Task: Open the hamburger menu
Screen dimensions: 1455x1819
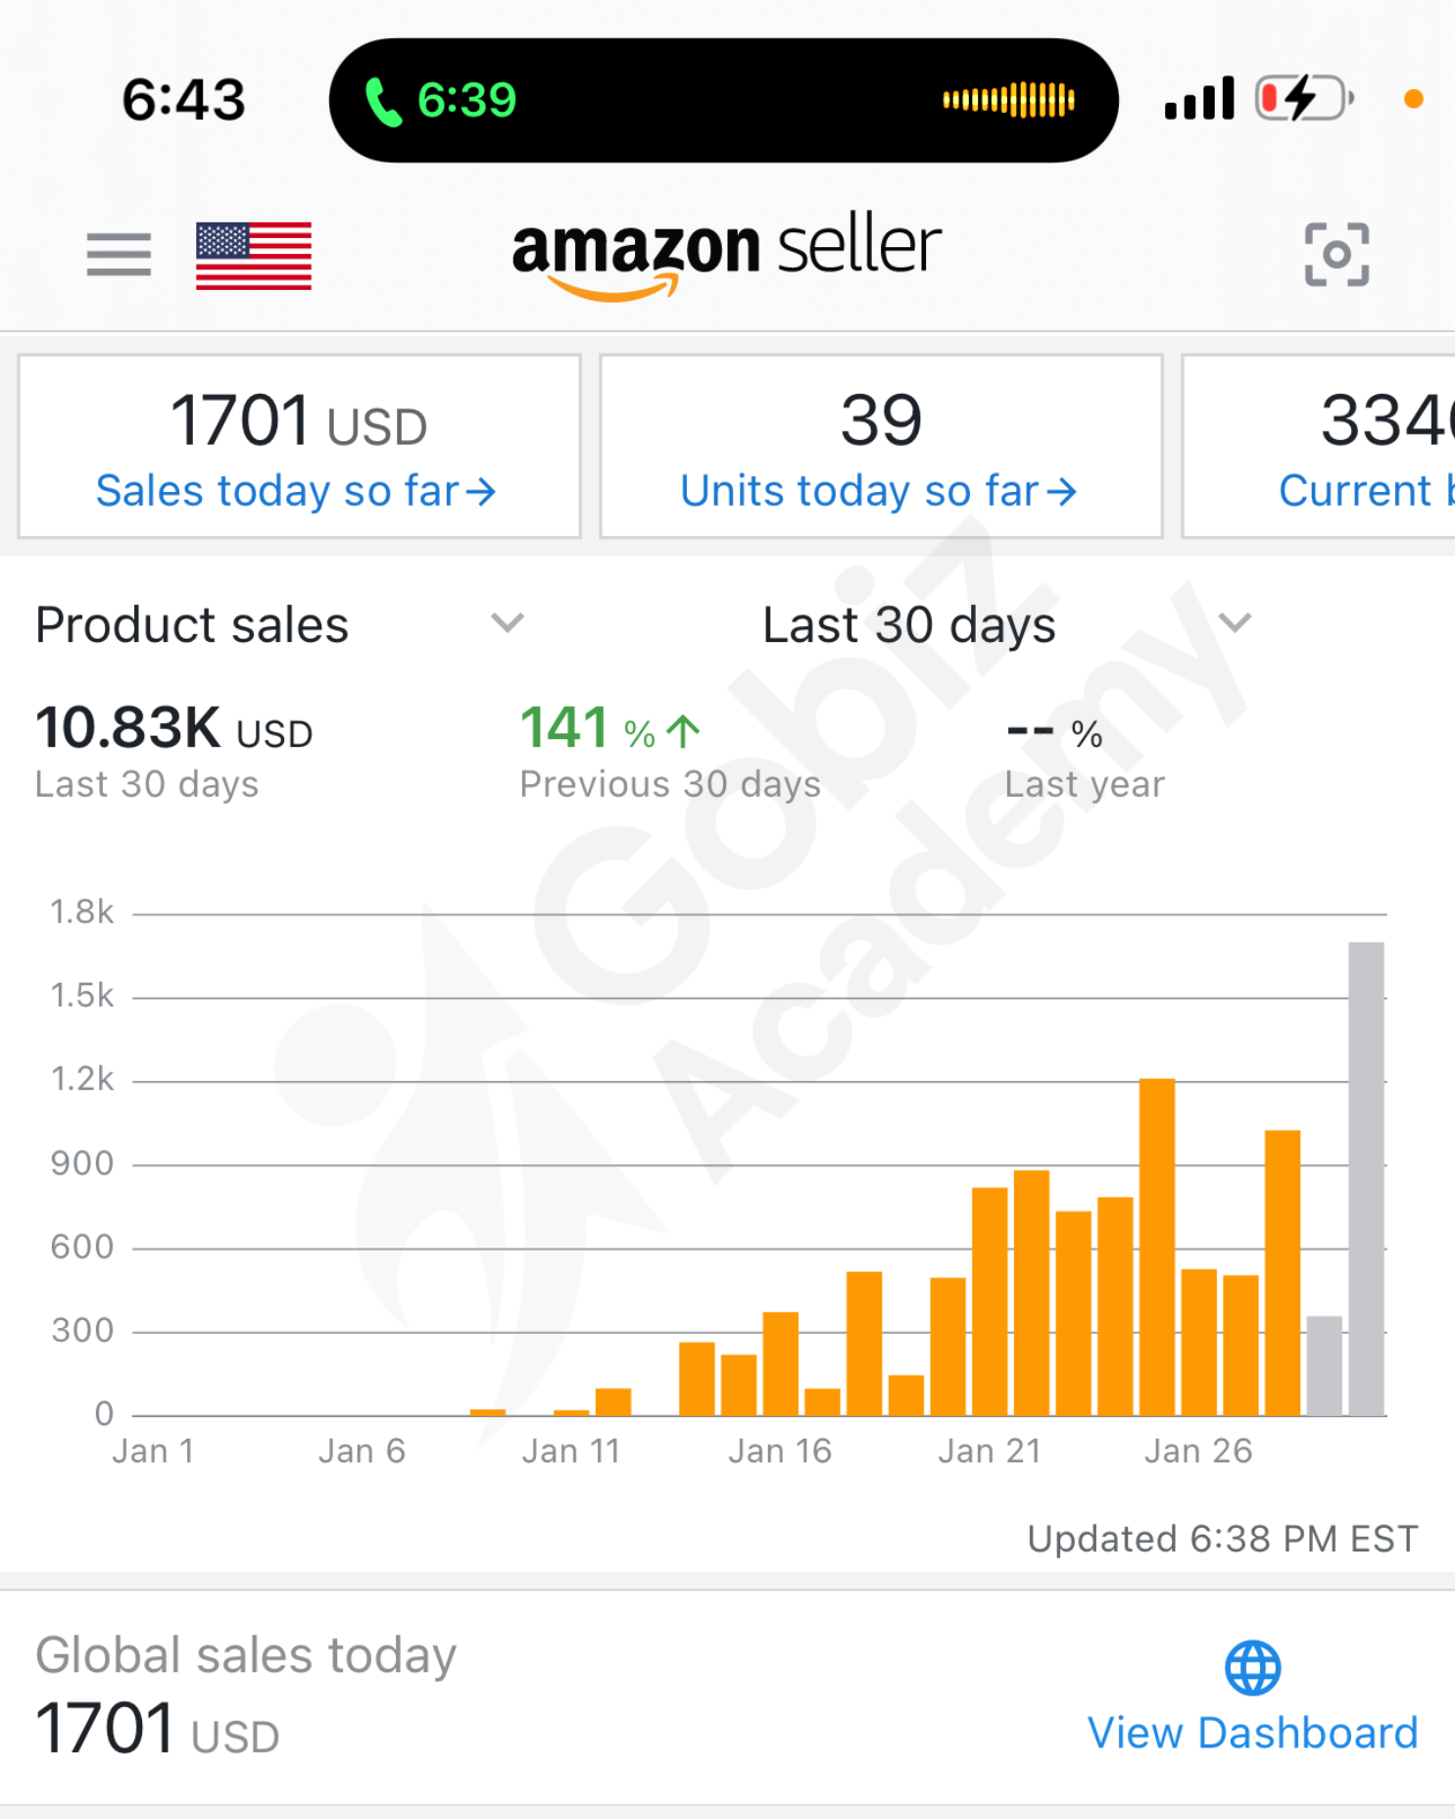Action: pyautogui.click(x=119, y=255)
